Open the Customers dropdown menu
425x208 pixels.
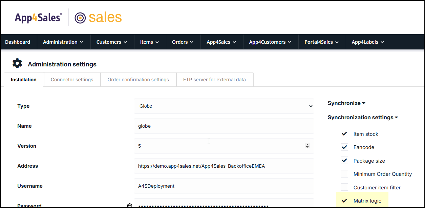pyautogui.click(x=112, y=42)
